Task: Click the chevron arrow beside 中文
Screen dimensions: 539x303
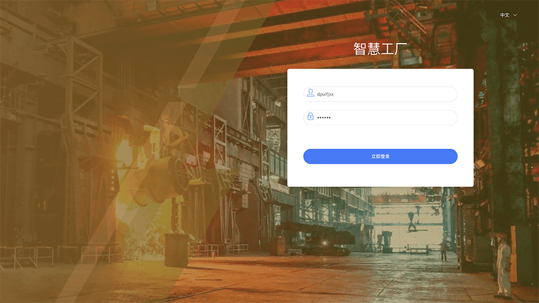Action: click(515, 16)
